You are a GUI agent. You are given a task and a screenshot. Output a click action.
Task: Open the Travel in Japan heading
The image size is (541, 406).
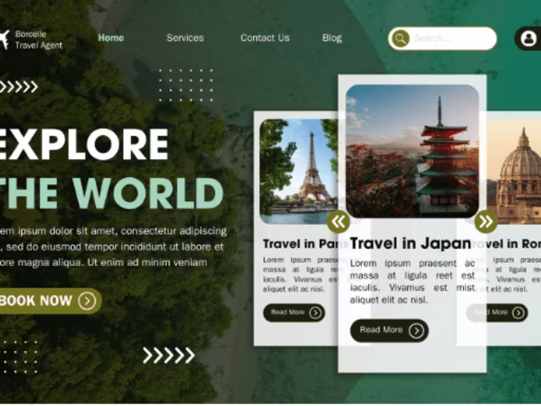click(410, 244)
